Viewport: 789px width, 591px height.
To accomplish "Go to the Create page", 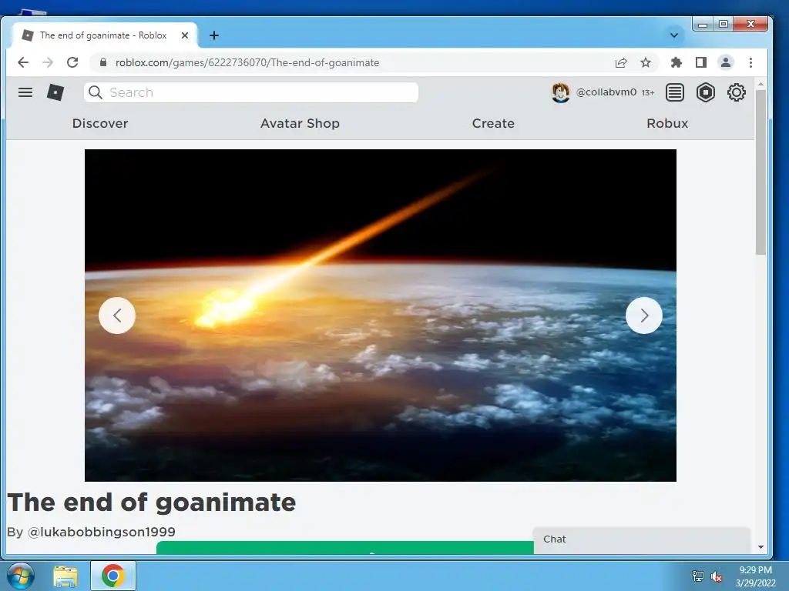I will (493, 123).
